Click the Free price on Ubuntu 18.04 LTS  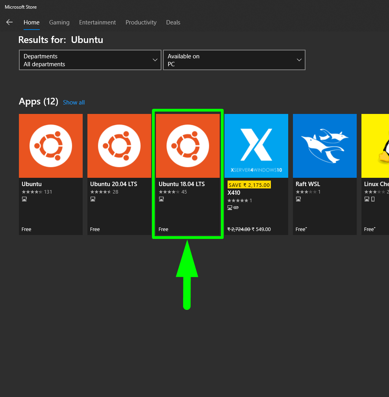pos(163,229)
